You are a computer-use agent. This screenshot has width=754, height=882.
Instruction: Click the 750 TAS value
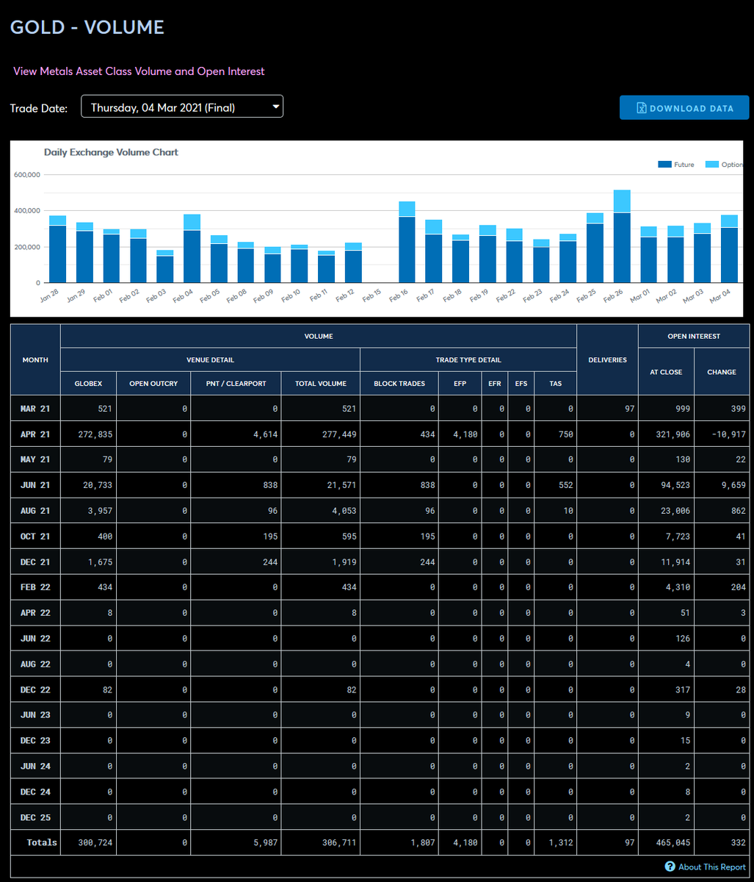click(565, 434)
